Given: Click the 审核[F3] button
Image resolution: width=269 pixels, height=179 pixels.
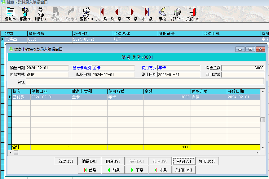Looking at the screenshot, I should click(x=184, y=161).
